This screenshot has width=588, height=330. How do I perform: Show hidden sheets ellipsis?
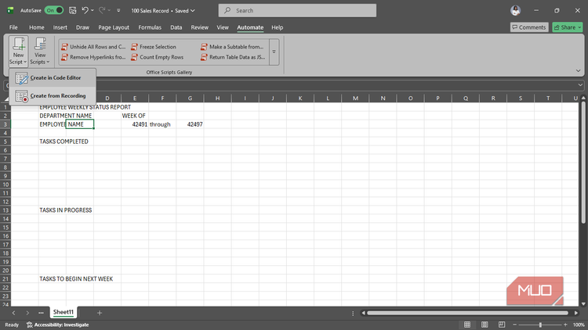click(41, 313)
